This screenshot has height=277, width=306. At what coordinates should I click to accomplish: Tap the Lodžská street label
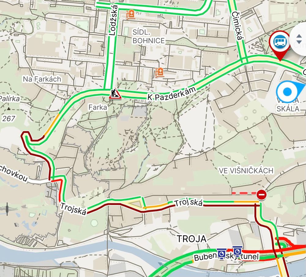113,20
